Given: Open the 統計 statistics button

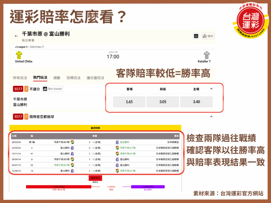Looking at the screenshot, I should (x=208, y=36).
